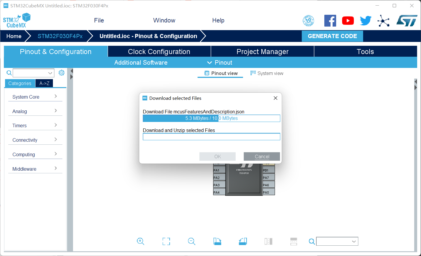Image resolution: width=421 pixels, height=256 pixels.
Task: Click the search magnifier in left panel
Action: 9,73
